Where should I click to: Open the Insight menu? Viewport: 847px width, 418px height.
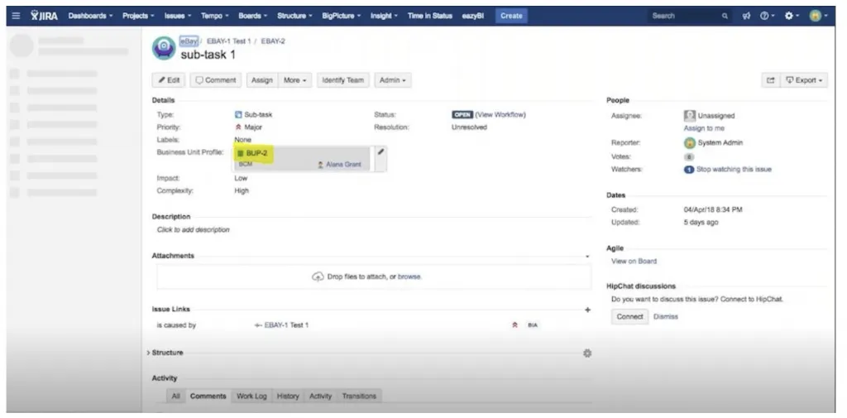pyautogui.click(x=384, y=16)
